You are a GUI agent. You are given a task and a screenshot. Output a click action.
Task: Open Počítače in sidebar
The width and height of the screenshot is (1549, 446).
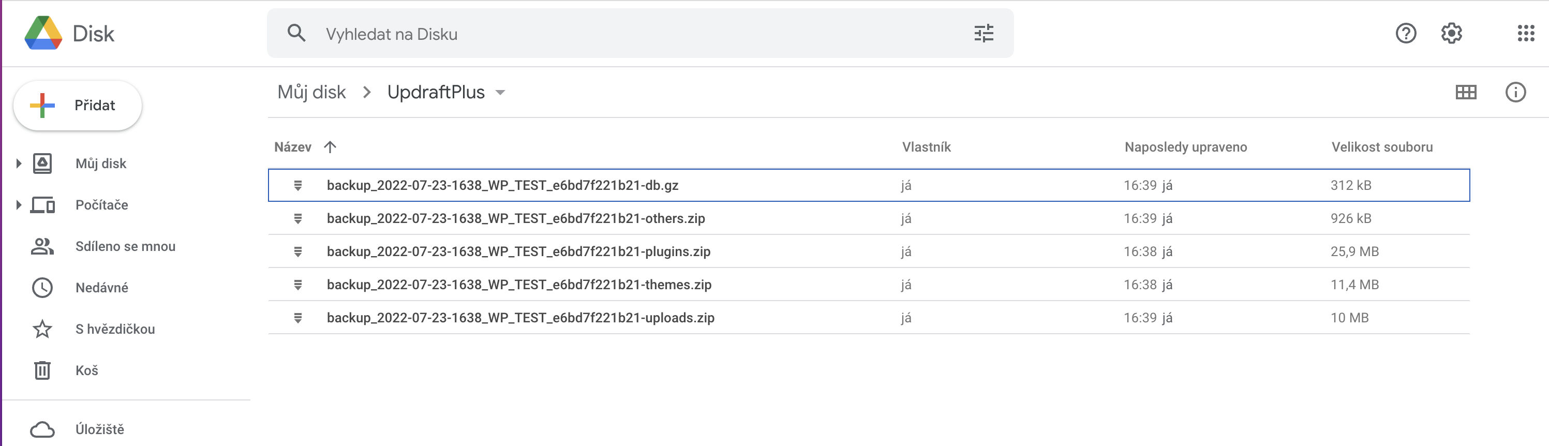click(x=101, y=205)
